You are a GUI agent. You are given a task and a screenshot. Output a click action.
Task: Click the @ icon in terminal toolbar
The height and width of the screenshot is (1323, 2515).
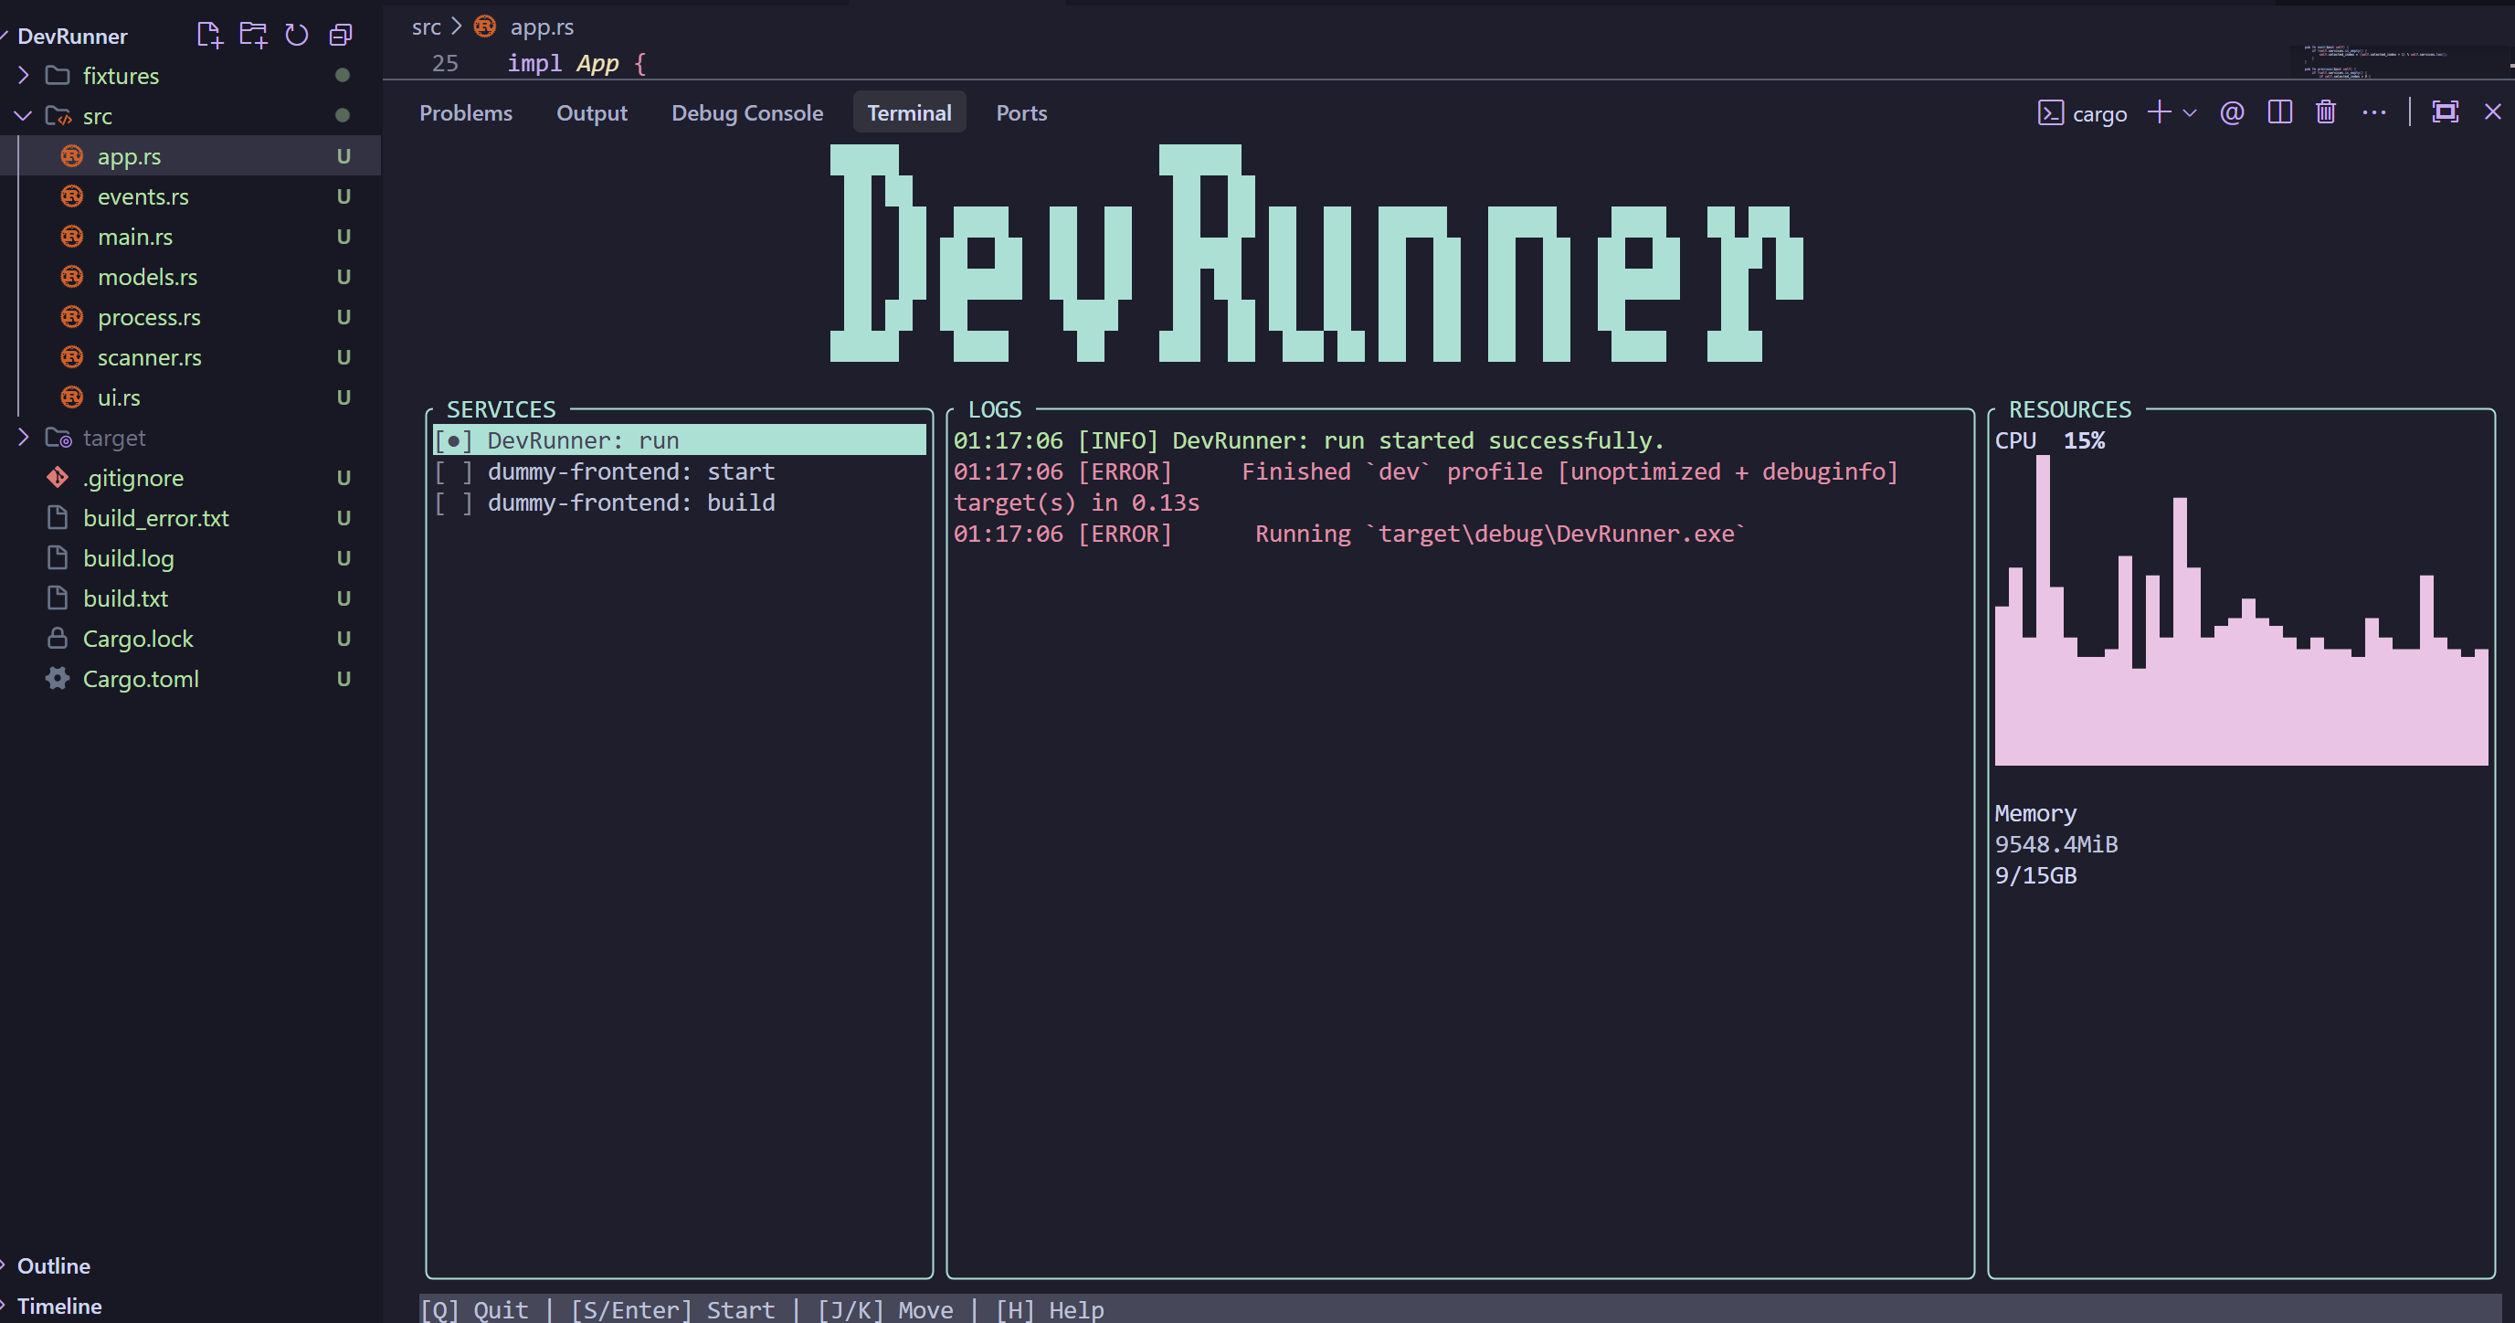coord(2232,112)
